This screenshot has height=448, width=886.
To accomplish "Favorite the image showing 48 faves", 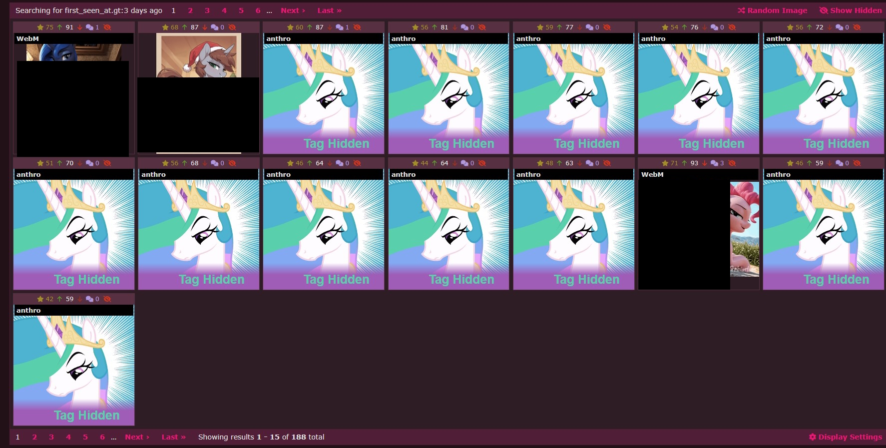I will click(x=540, y=163).
